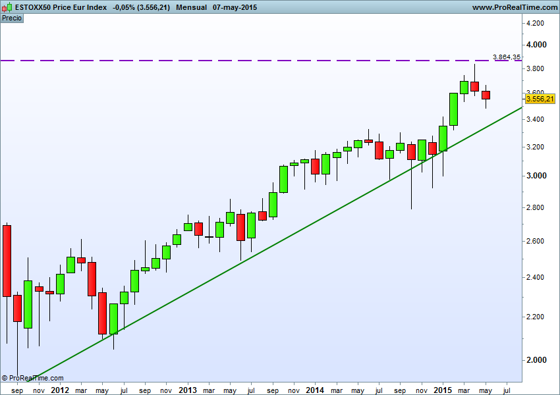Click the 2.000 level on price axis
The image size is (560, 395).
point(536,360)
